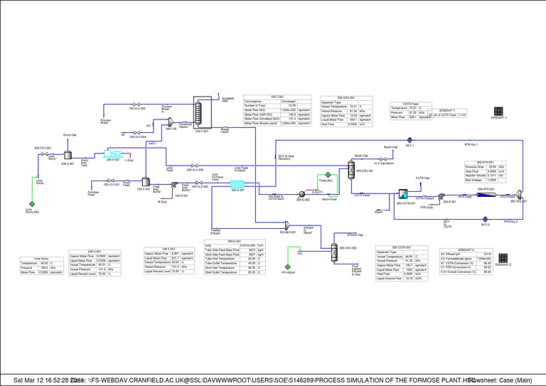The height and width of the screenshot is (386, 546).
Task: Click the 200-FCV-001 control valve
Action: [45, 154]
